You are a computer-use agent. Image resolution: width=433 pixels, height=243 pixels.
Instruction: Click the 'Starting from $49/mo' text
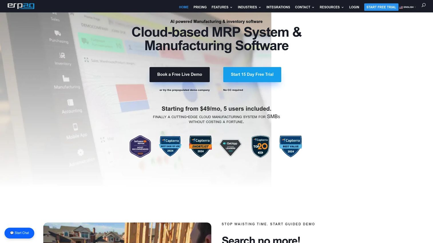pos(216,109)
